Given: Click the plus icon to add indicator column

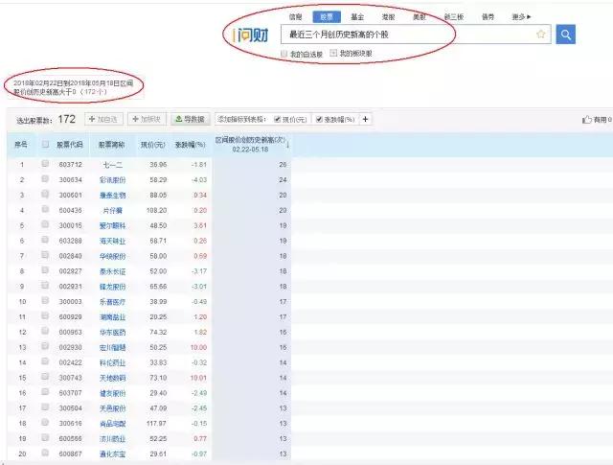Looking at the screenshot, I should point(365,119).
